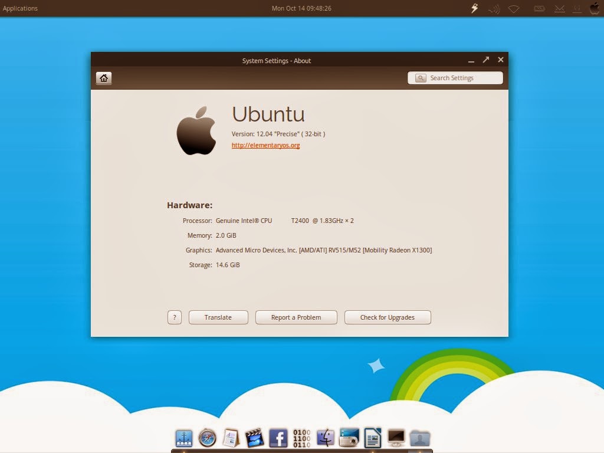Screen dimensions: 604x453
Task: Open the binary digits dock icon
Action: click(x=301, y=438)
